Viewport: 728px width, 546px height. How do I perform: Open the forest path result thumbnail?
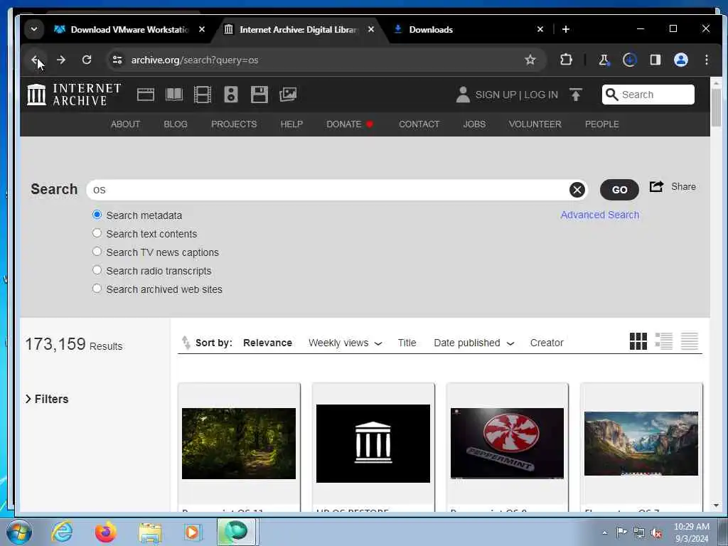(239, 444)
